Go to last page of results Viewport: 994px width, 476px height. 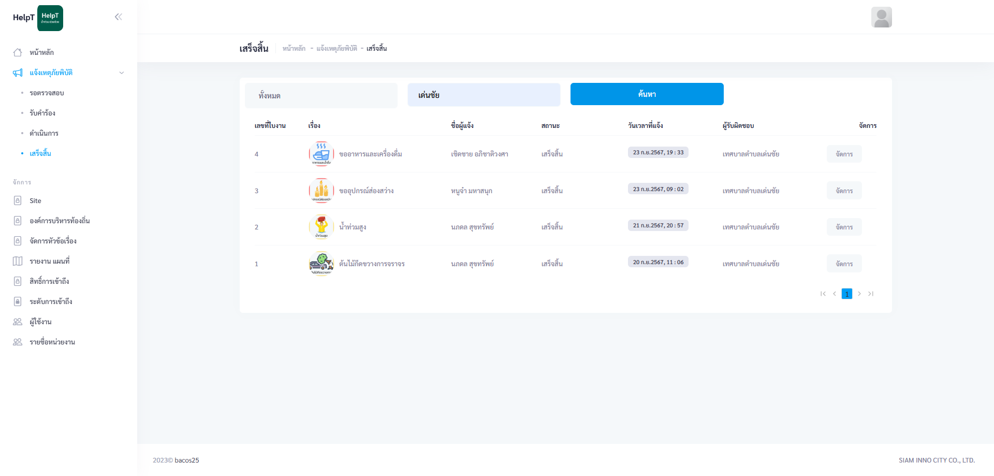click(x=871, y=294)
